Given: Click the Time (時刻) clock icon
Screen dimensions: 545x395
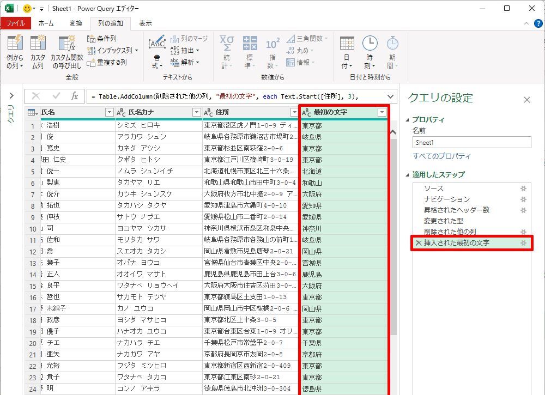Looking at the screenshot, I should click(370, 44).
